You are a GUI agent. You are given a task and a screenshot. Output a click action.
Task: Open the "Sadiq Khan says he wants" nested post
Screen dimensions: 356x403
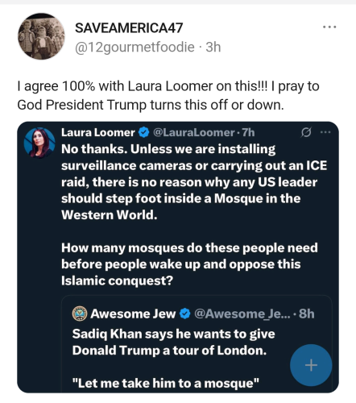click(197, 344)
